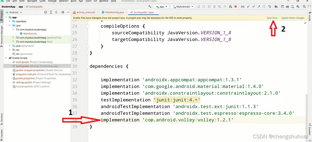
Task: Open the AVD Manager device icon
Action: [x=293, y=6]
